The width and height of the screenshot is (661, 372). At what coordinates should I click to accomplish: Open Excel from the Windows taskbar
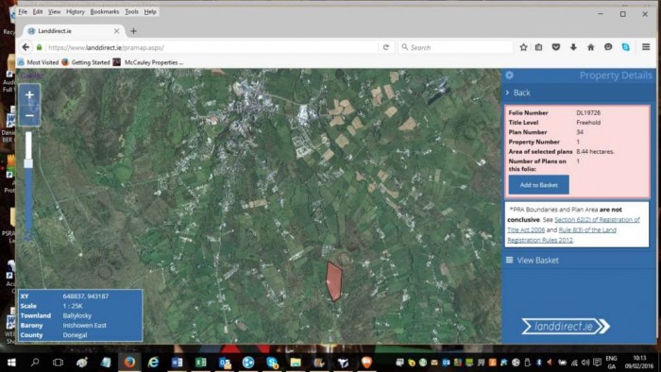[200, 363]
